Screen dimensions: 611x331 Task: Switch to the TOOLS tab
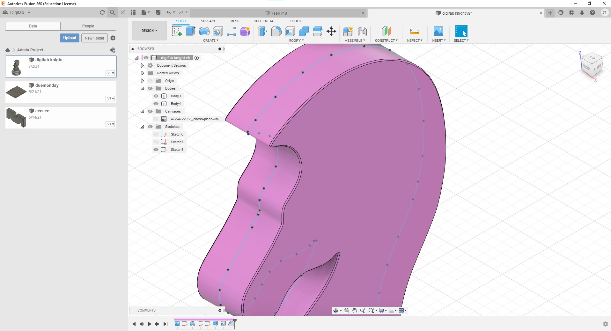(x=295, y=21)
